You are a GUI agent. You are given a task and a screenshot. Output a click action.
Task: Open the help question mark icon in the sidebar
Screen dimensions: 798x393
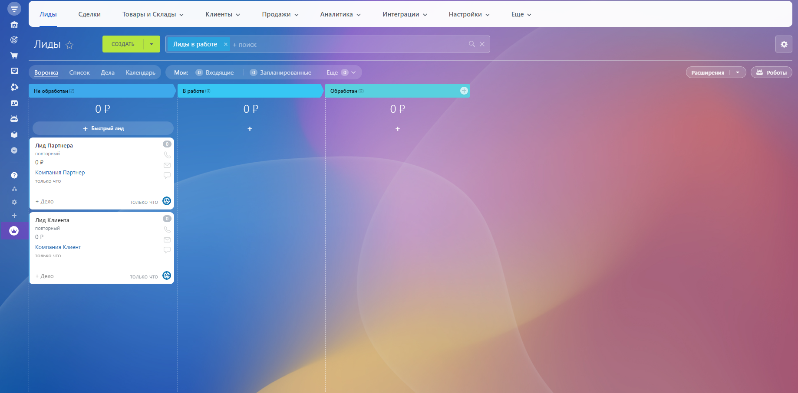click(14, 175)
